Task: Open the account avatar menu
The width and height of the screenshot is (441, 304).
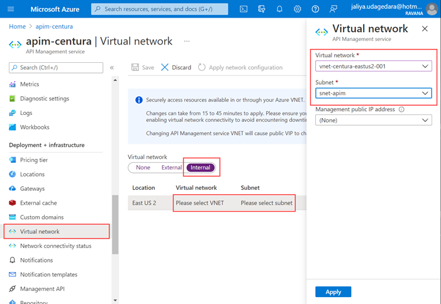Action: point(432,9)
